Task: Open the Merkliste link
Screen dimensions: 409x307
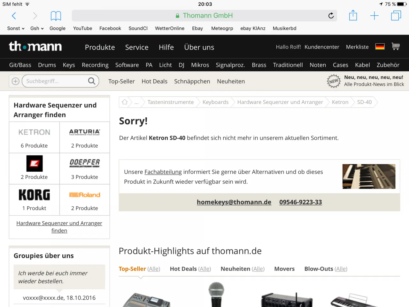Action: pyautogui.click(x=357, y=47)
